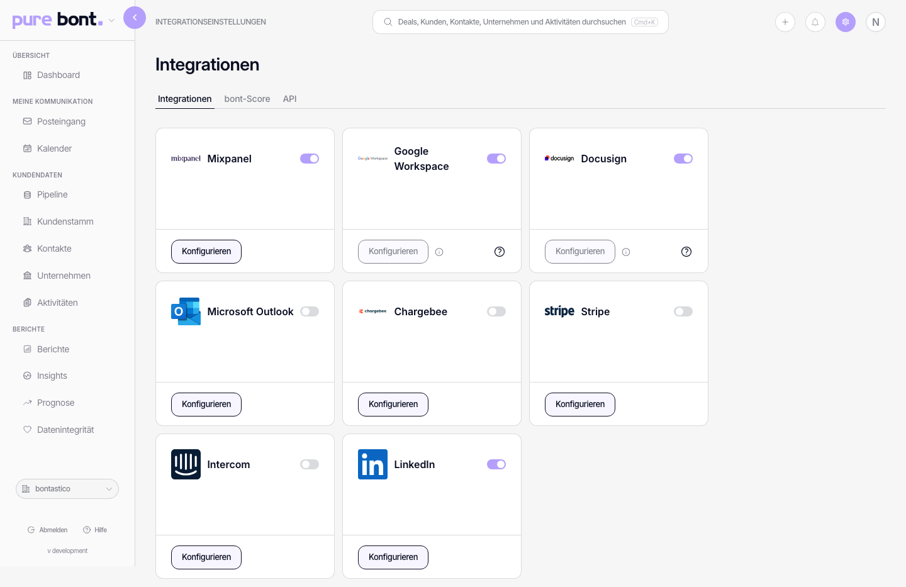The height and width of the screenshot is (587, 906).
Task: Open the purple settings gear
Action: [846, 22]
